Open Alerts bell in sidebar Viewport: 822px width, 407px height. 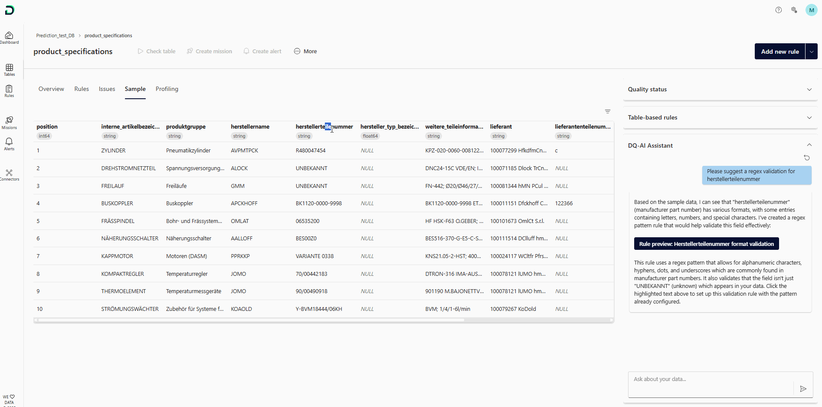(x=9, y=144)
